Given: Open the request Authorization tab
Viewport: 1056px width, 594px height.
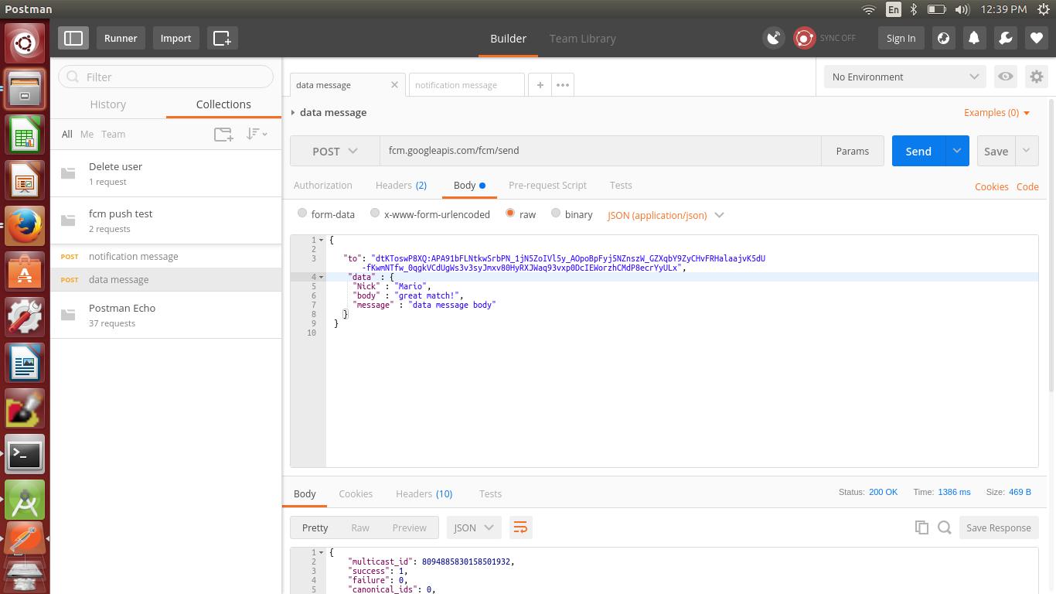Looking at the screenshot, I should click(323, 186).
